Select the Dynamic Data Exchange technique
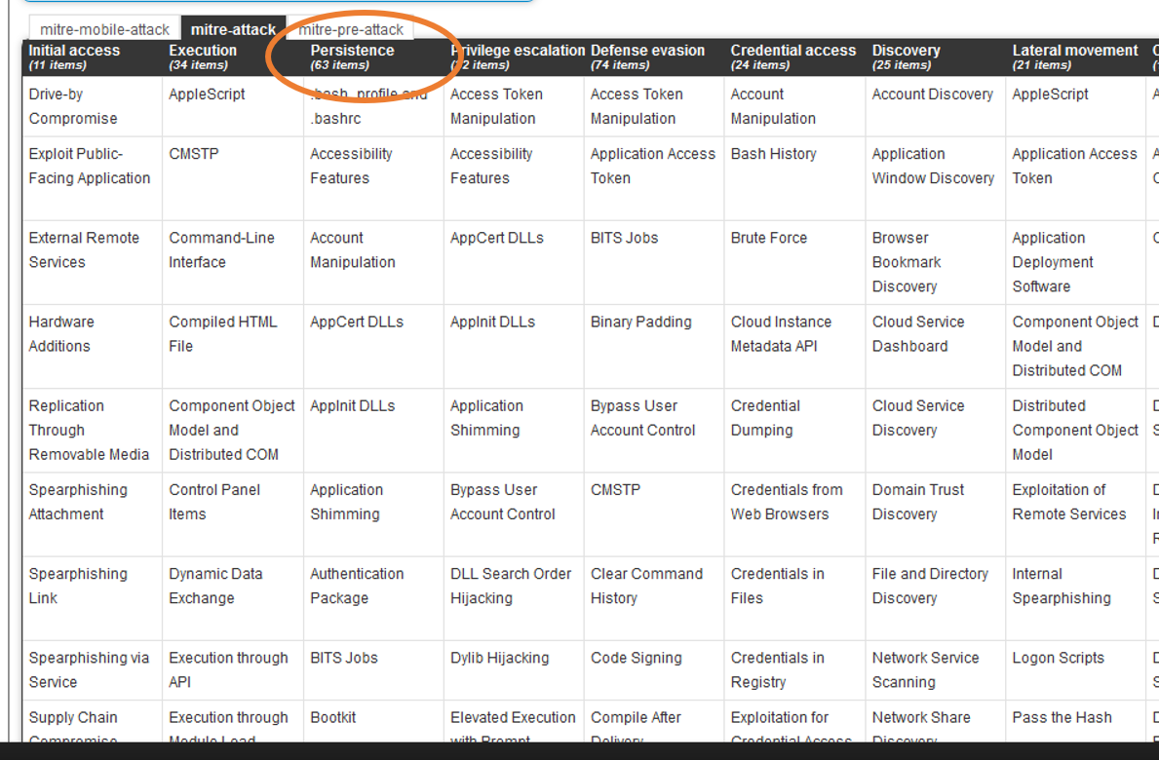This screenshot has width=1159, height=760. 215,586
